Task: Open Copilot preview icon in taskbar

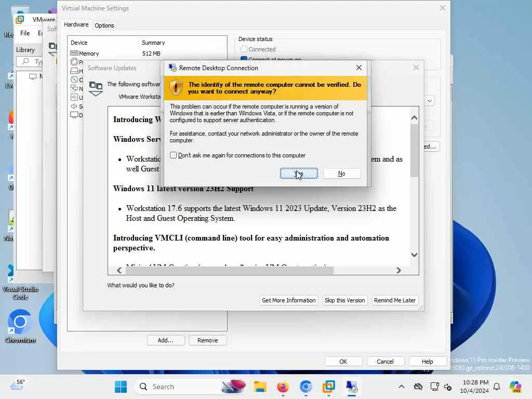Action: click(x=515, y=387)
